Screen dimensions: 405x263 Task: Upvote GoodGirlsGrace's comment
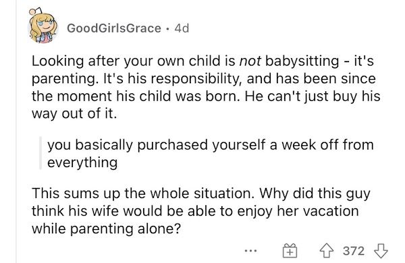pyautogui.click(x=327, y=251)
